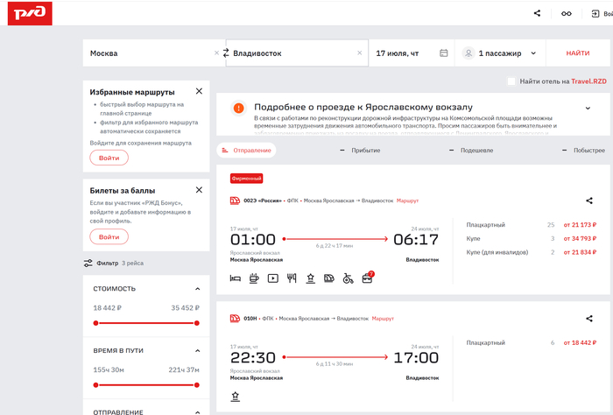Share train 010Н listing
Screen dimensions: 613x415
tap(588, 319)
